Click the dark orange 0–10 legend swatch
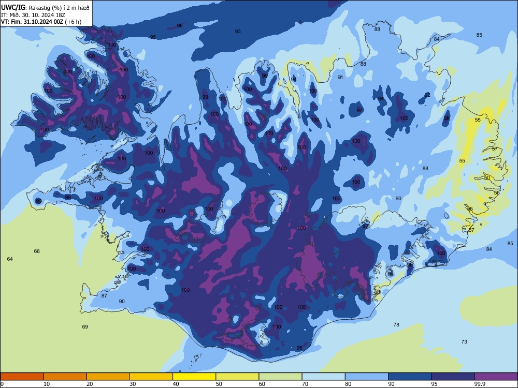Viewport: 518px width, 388px height. click(22, 377)
